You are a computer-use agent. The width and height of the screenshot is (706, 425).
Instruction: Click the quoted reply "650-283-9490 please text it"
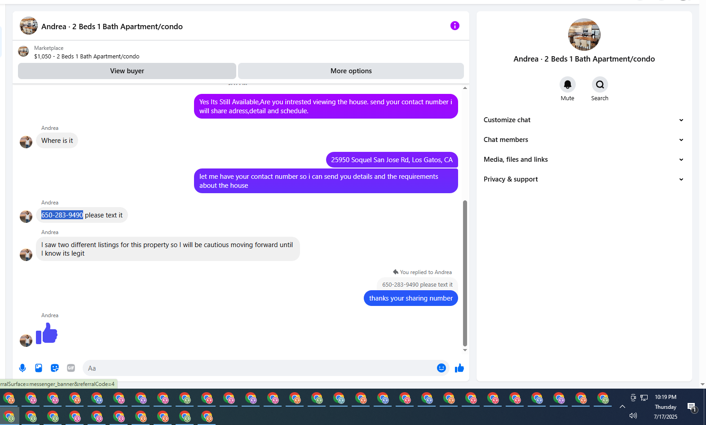pyautogui.click(x=417, y=284)
